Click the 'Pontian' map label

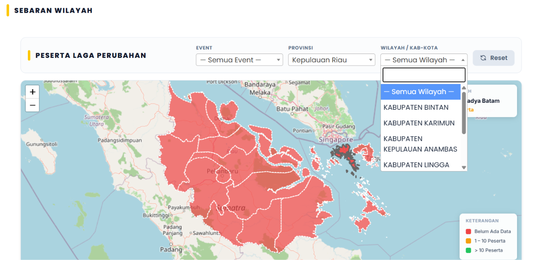click(x=302, y=130)
